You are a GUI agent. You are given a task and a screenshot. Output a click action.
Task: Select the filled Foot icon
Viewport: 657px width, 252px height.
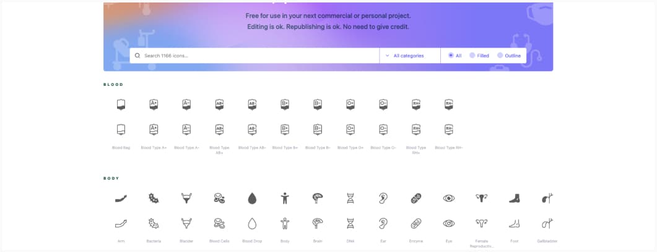click(515, 198)
